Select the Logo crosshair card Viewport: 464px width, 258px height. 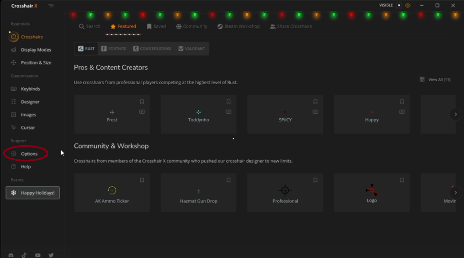(372, 193)
